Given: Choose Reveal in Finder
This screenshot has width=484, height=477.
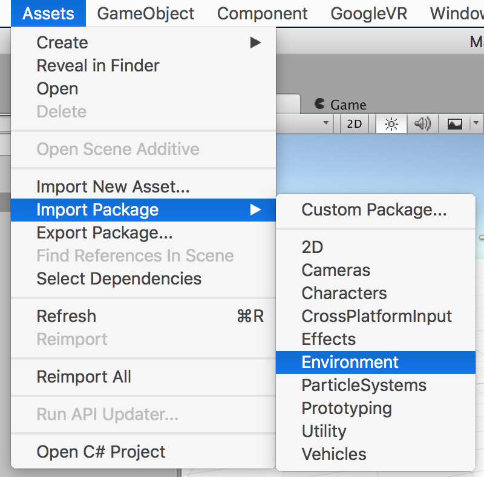Looking at the screenshot, I should [x=143, y=65].
